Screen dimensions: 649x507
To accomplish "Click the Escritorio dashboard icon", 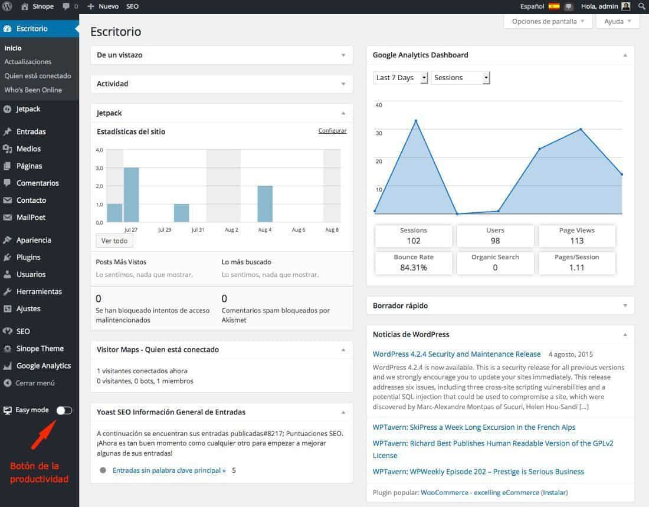I will (x=7, y=28).
